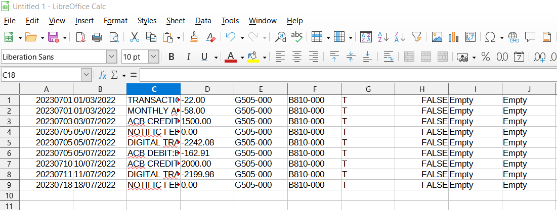Toggle Italic formatting
This screenshot has width=557, height=210.
[188, 57]
